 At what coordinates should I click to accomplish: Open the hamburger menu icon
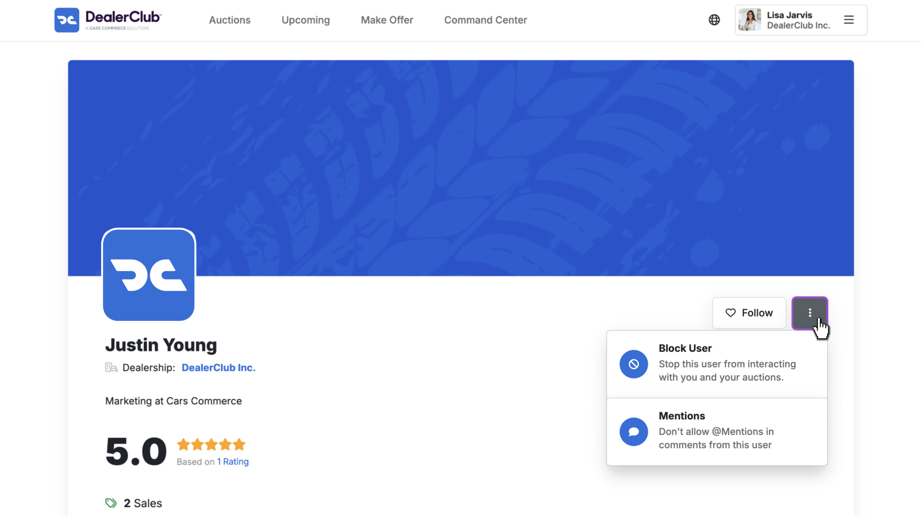849,20
